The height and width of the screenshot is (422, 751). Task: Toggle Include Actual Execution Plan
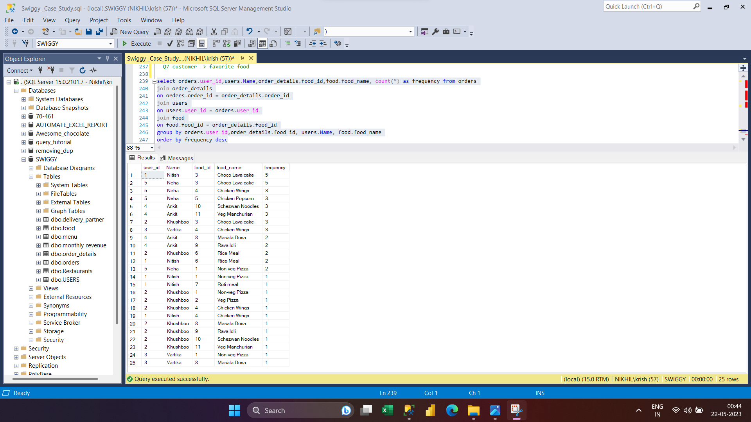coord(216,43)
